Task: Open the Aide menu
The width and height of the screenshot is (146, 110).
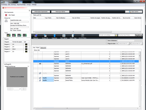Action: click(34, 5)
